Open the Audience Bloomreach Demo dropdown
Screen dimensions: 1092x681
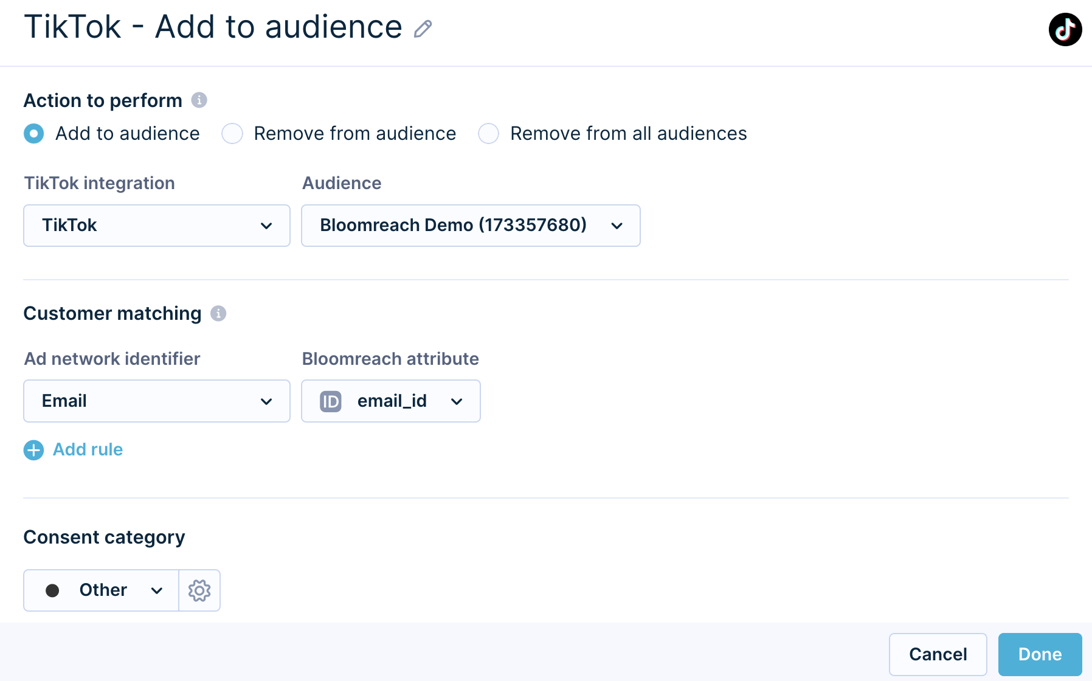[x=471, y=226]
